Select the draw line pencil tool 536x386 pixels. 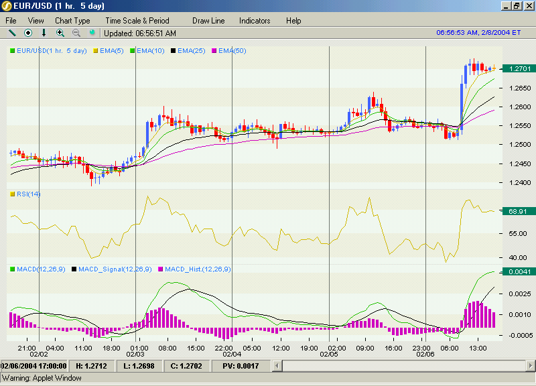[x=12, y=33]
